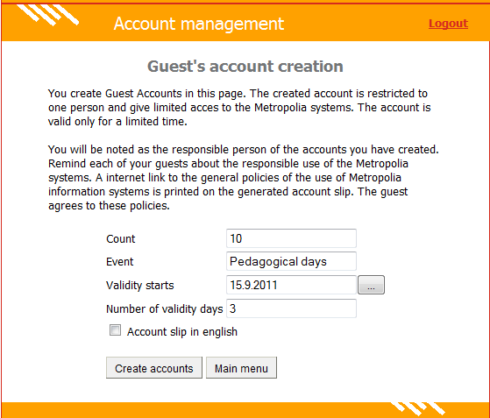Click the Account slip in english label
490x418 pixels.
click(x=182, y=331)
